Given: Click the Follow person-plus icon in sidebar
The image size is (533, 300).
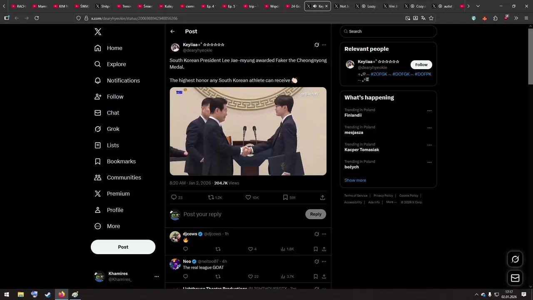Looking at the screenshot, I should pos(98,97).
